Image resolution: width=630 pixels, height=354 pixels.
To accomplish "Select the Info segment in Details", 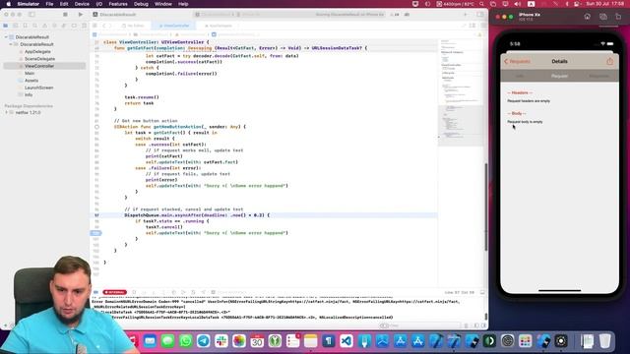I will [x=520, y=76].
